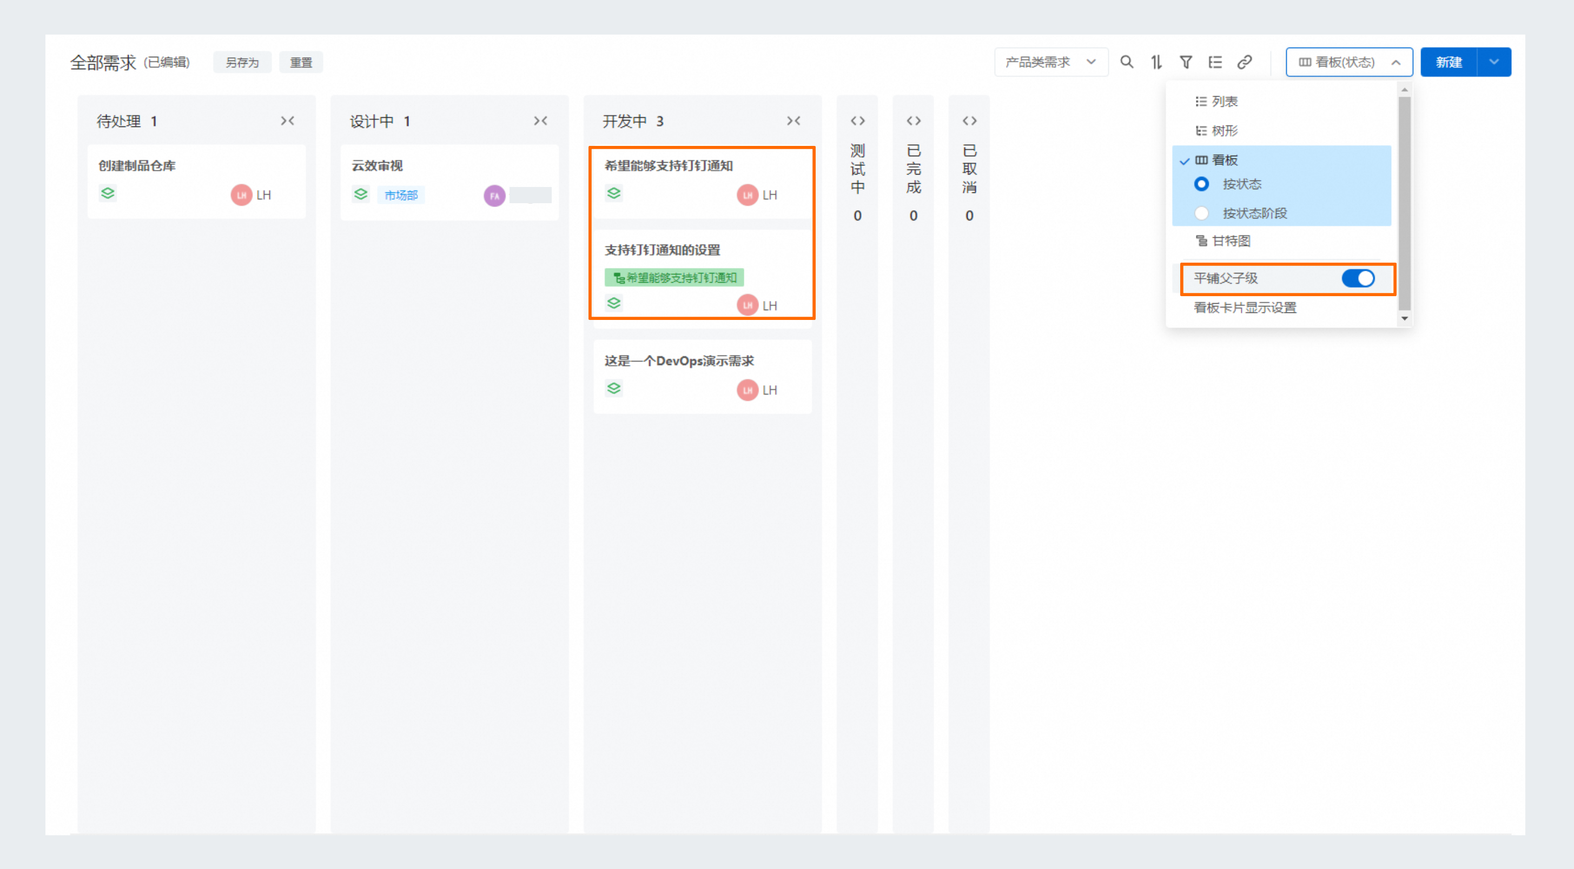This screenshot has width=1574, height=869.
Task: Click requirement type icon on 支持钉钉通知的设置 card
Action: pos(613,304)
